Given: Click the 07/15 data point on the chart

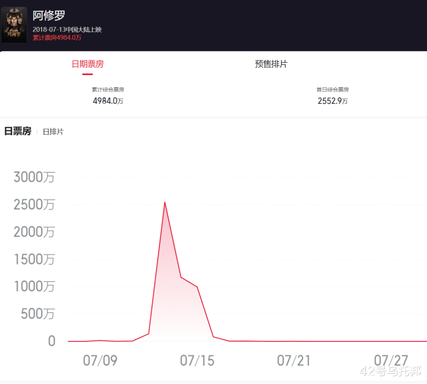Looking at the screenshot, I should click(x=197, y=287).
